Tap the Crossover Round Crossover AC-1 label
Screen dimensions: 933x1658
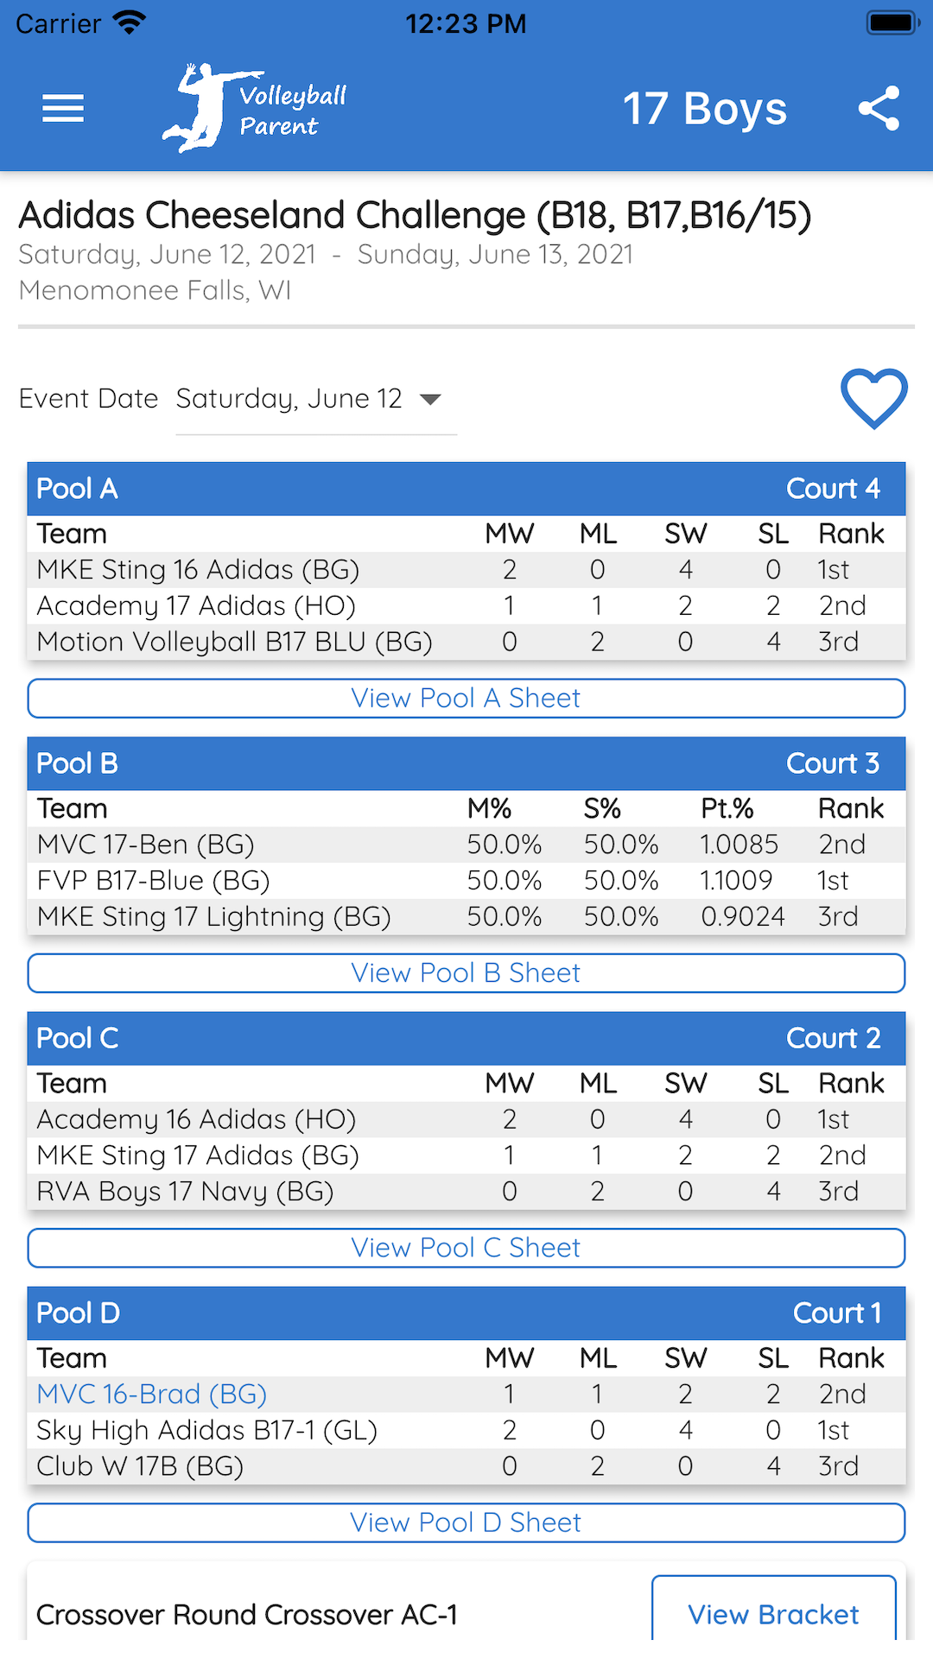[247, 1614]
